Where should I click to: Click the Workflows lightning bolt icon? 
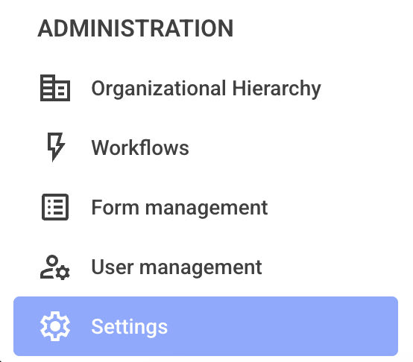pyautogui.click(x=56, y=147)
